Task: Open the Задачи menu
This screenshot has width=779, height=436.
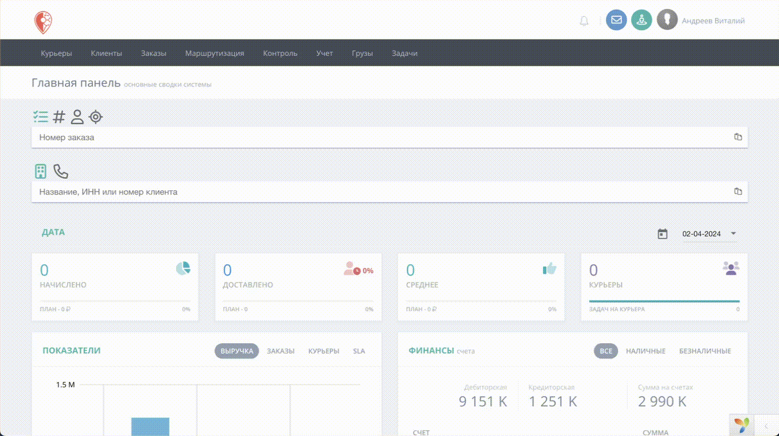Action: point(405,53)
